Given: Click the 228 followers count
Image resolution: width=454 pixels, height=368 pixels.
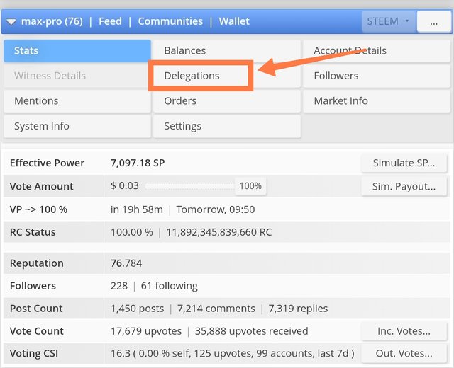Looking at the screenshot, I should (119, 286).
